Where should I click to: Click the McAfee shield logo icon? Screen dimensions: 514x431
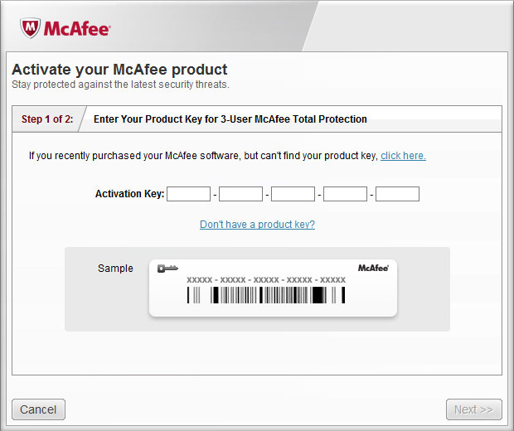pyautogui.click(x=30, y=28)
